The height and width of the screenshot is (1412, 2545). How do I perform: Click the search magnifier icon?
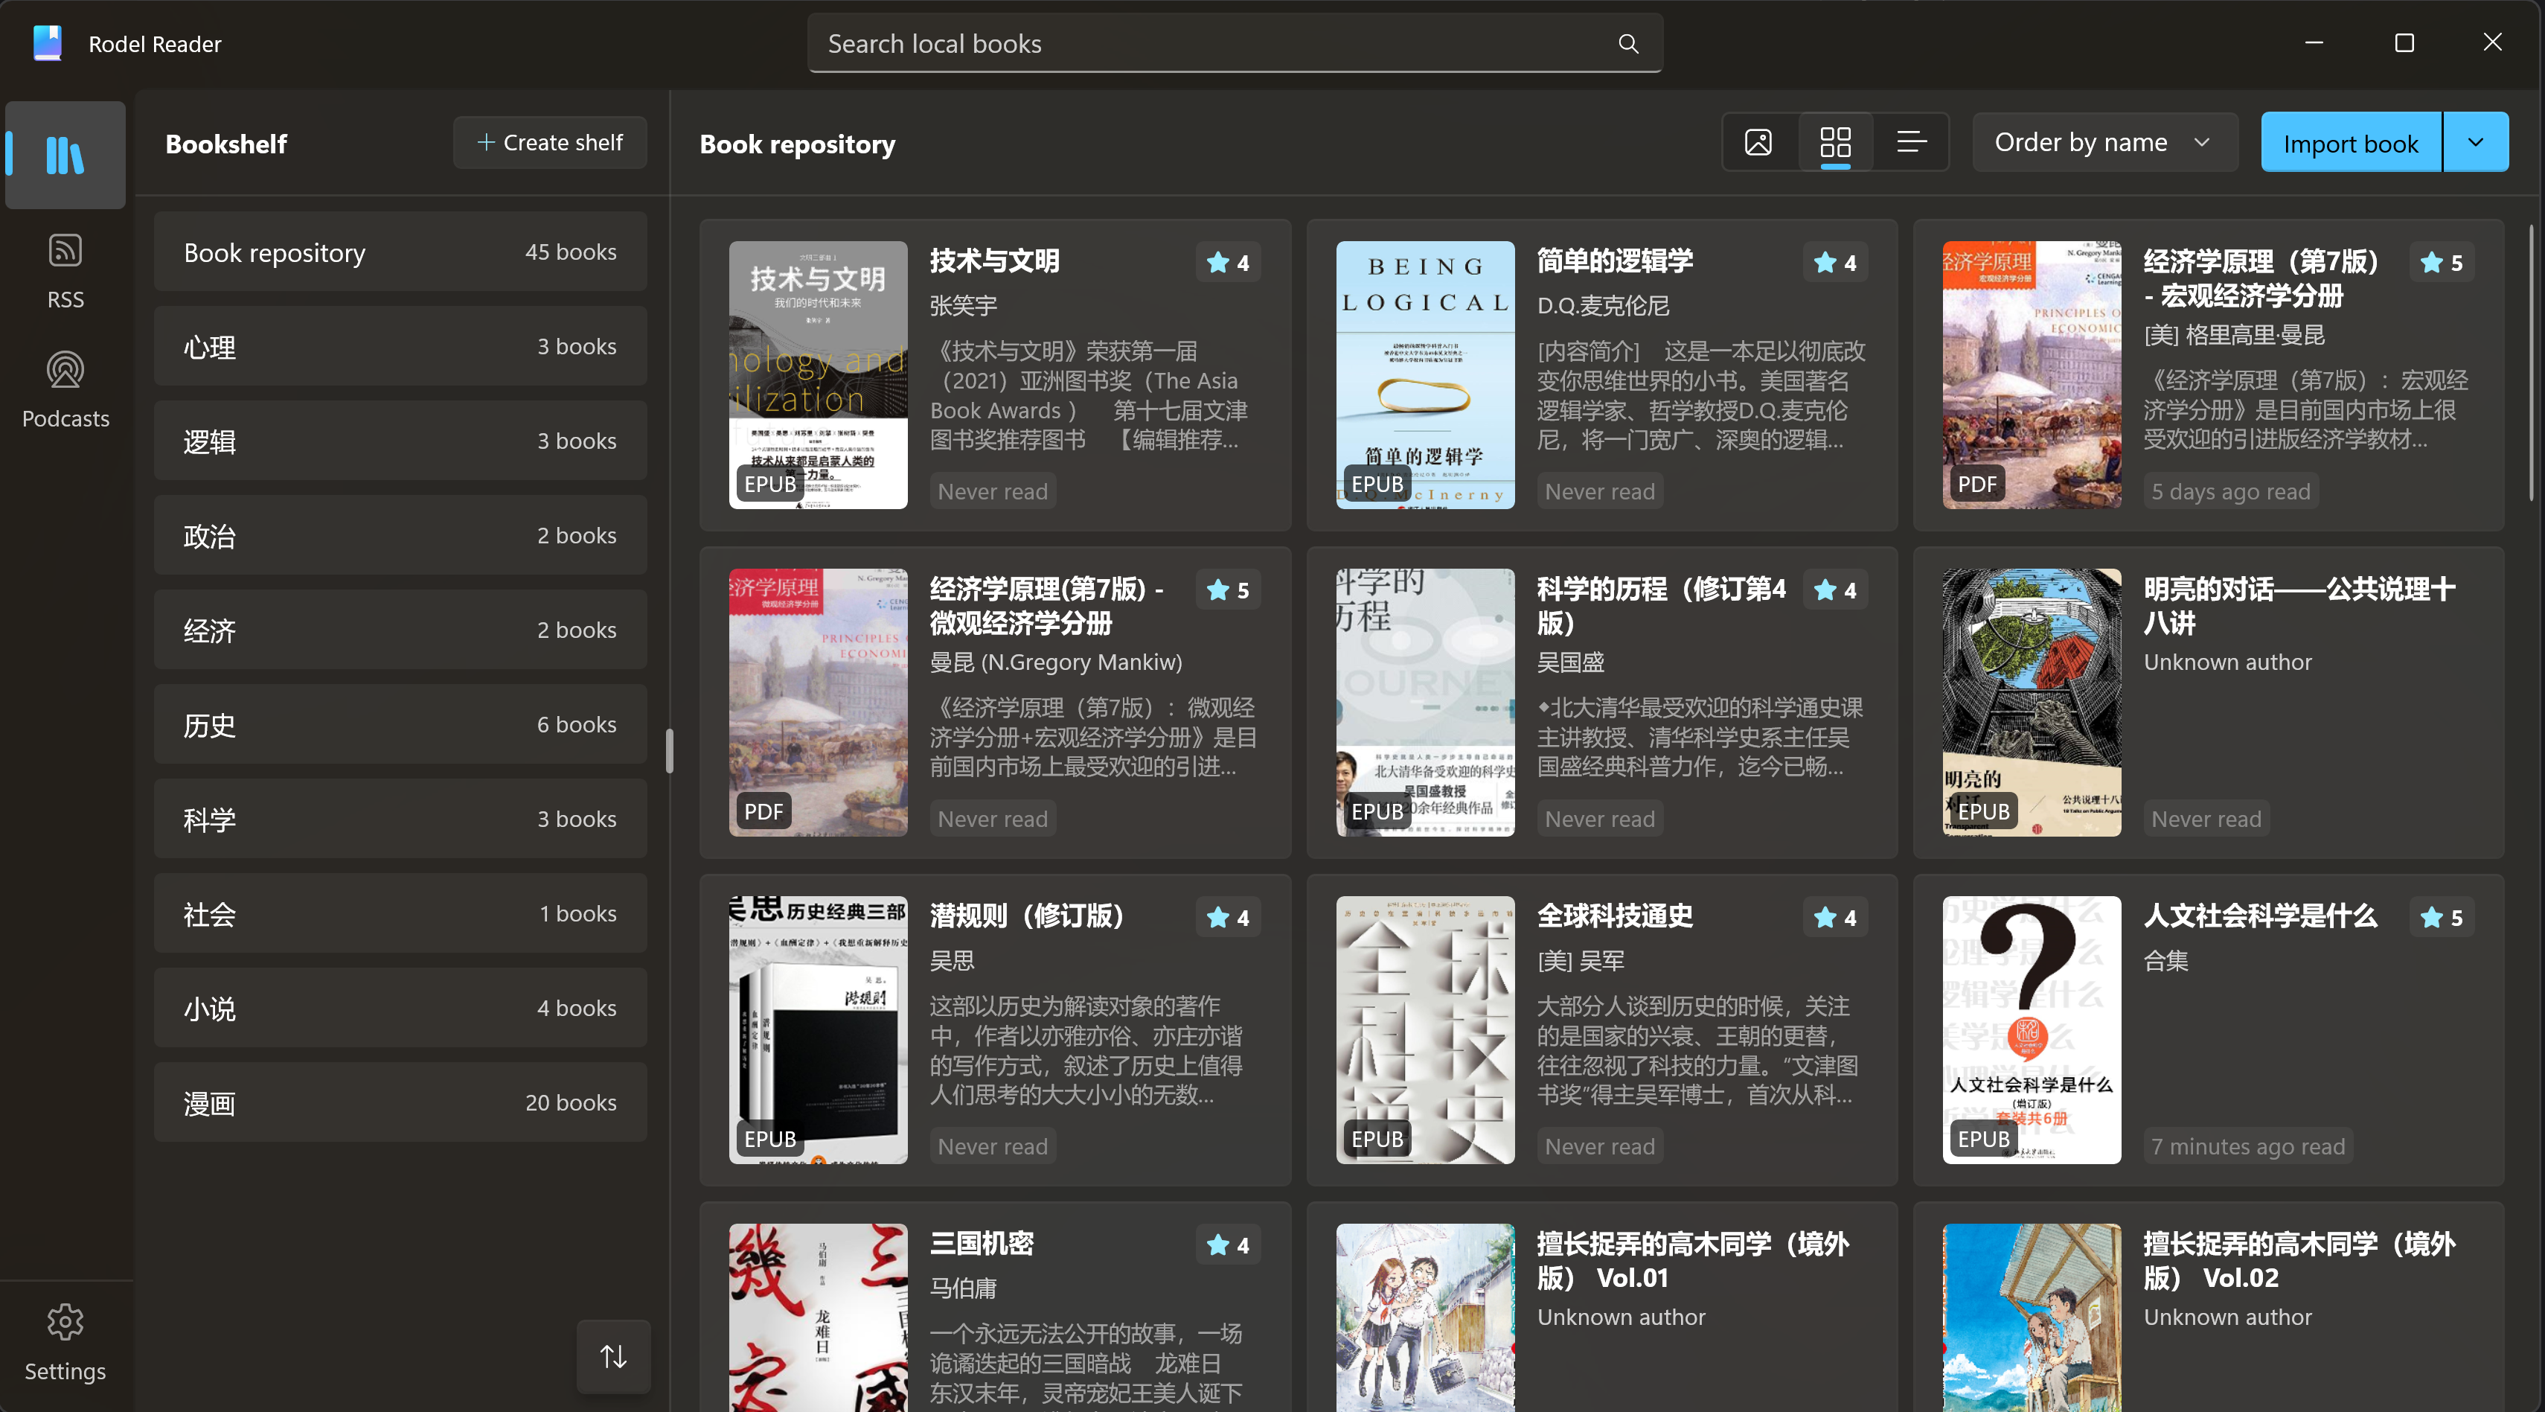pos(1628,43)
